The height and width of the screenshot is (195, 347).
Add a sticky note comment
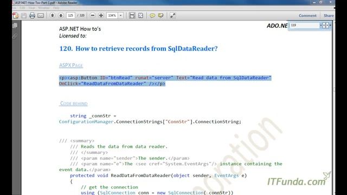click(x=152, y=16)
